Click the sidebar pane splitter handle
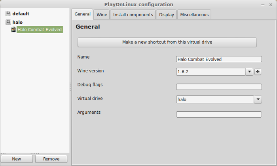 (70, 87)
